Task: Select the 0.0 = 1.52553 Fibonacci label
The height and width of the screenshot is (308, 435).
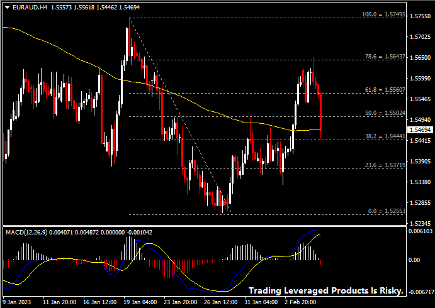Action: (387, 211)
